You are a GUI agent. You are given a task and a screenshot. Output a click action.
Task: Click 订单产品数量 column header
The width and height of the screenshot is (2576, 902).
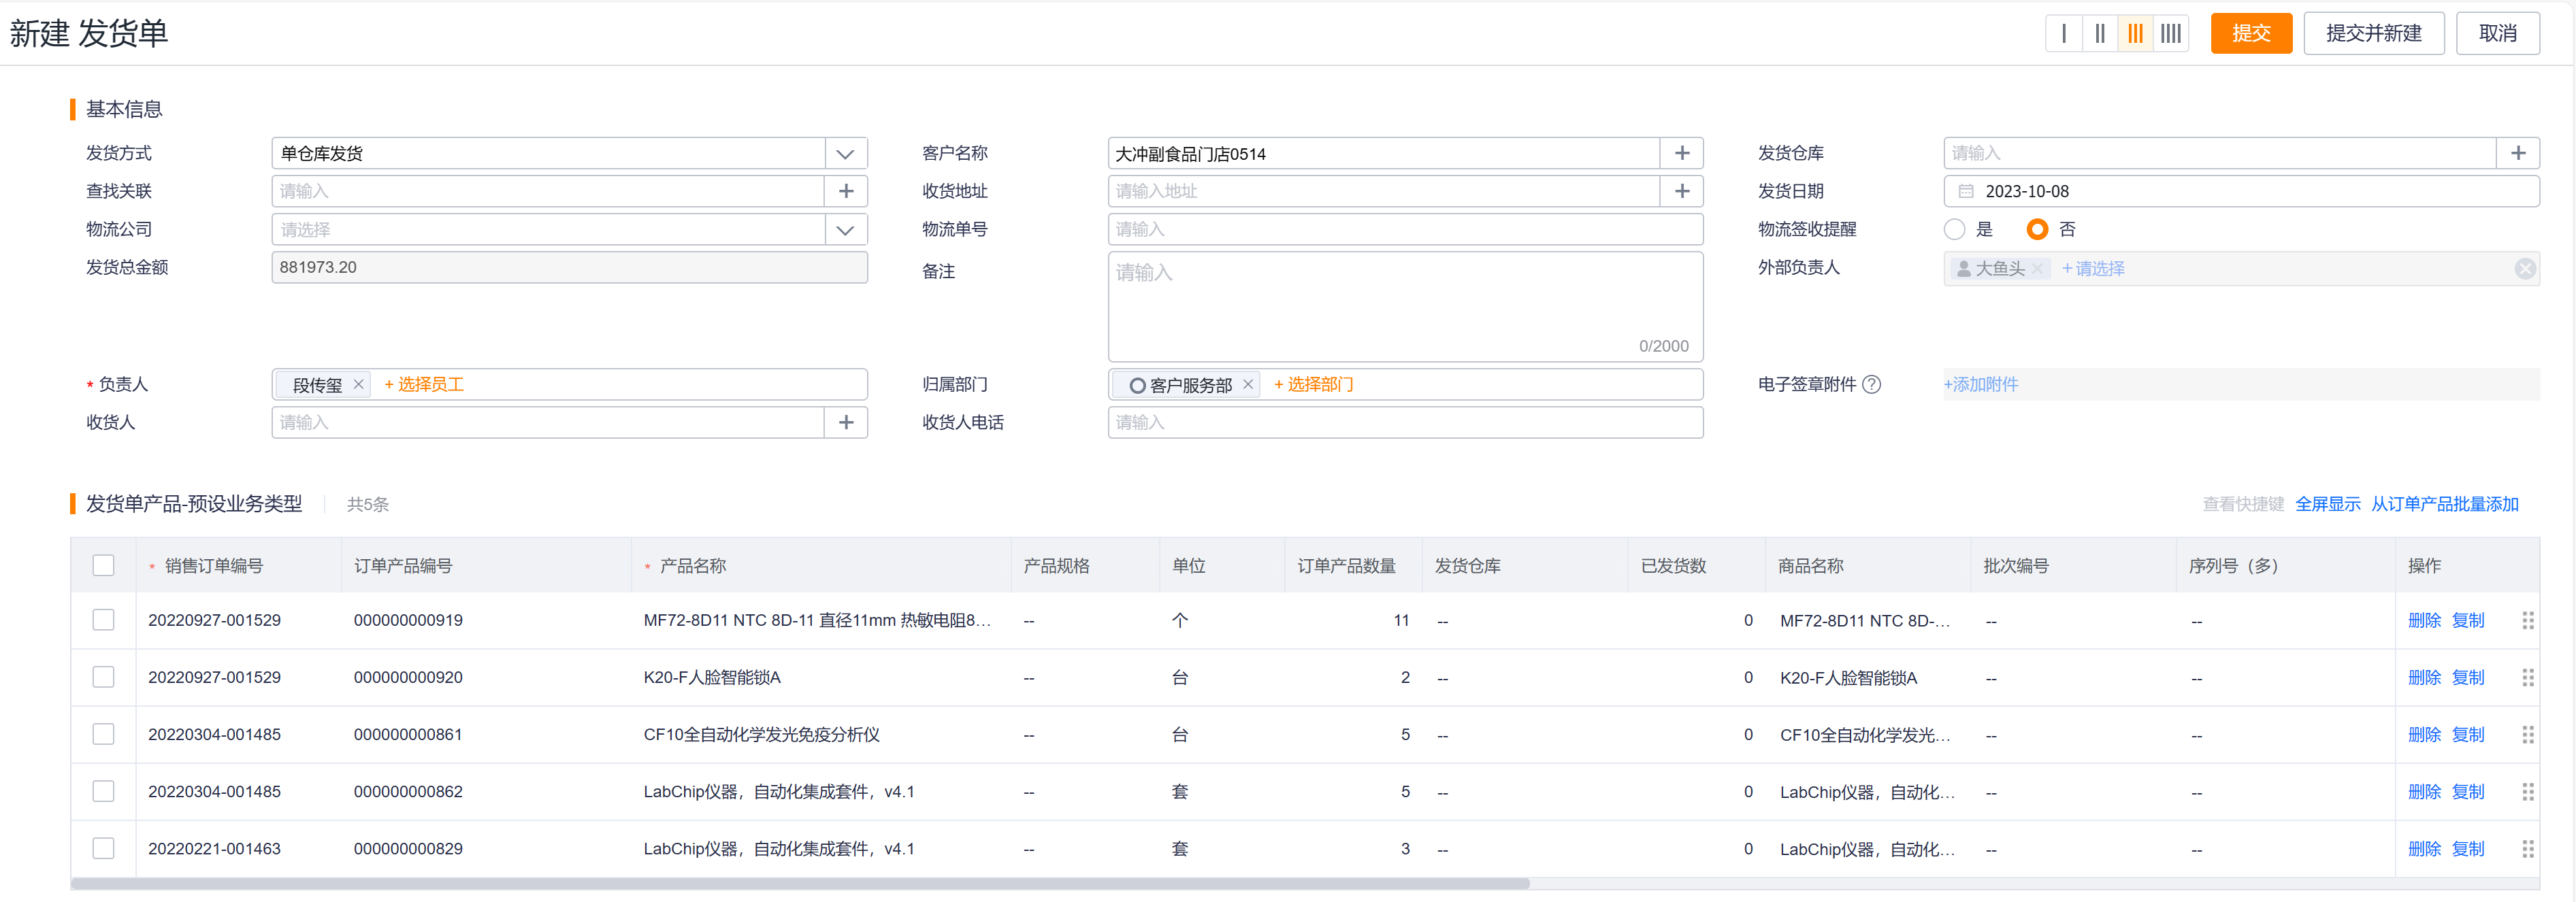pos(1346,566)
